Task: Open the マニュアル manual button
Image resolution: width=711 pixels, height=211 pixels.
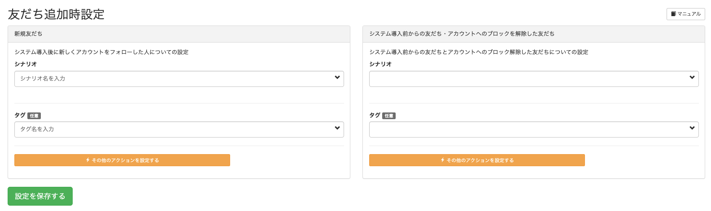Action: click(x=685, y=14)
